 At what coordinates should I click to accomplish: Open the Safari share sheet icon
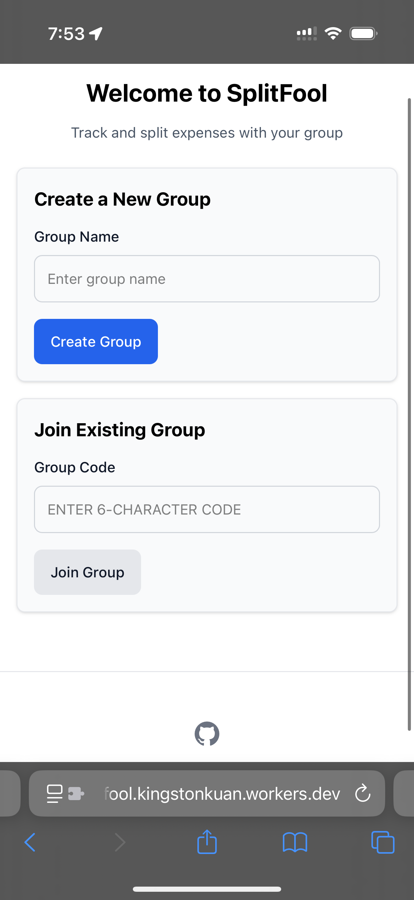[x=207, y=842]
